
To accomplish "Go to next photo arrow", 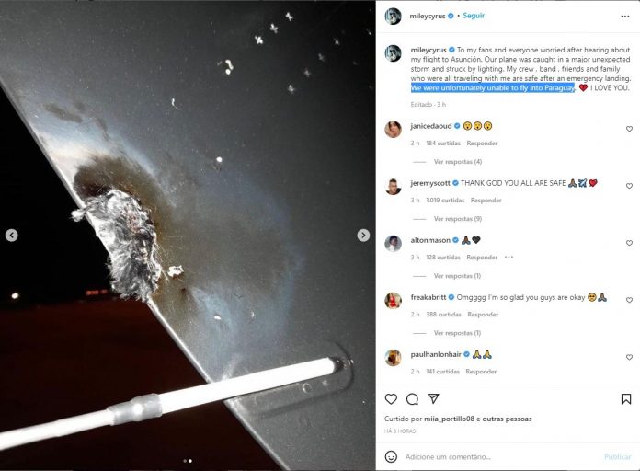I will pos(363,235).
